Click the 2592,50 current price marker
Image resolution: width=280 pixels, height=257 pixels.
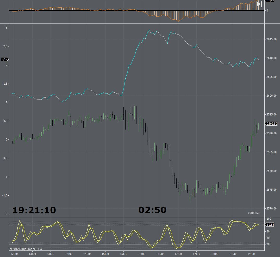[272, 124]
